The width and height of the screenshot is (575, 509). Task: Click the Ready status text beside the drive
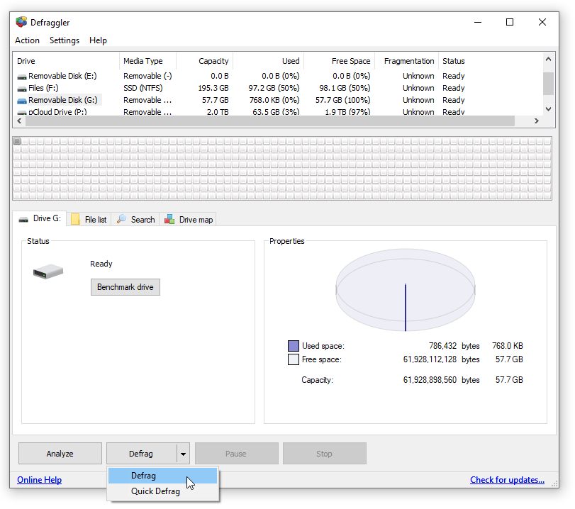point(101,264)
